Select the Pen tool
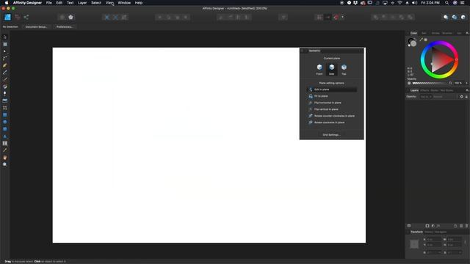This screenshot has width=470, height=264. (x=5, y=65)
